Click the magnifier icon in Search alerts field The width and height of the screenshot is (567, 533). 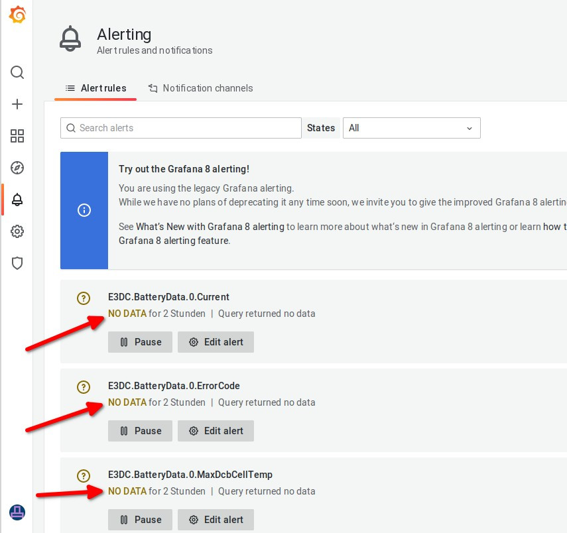click(71, 128)
